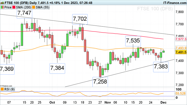
Task: Select the Price legend label
Action: (8, 7)
